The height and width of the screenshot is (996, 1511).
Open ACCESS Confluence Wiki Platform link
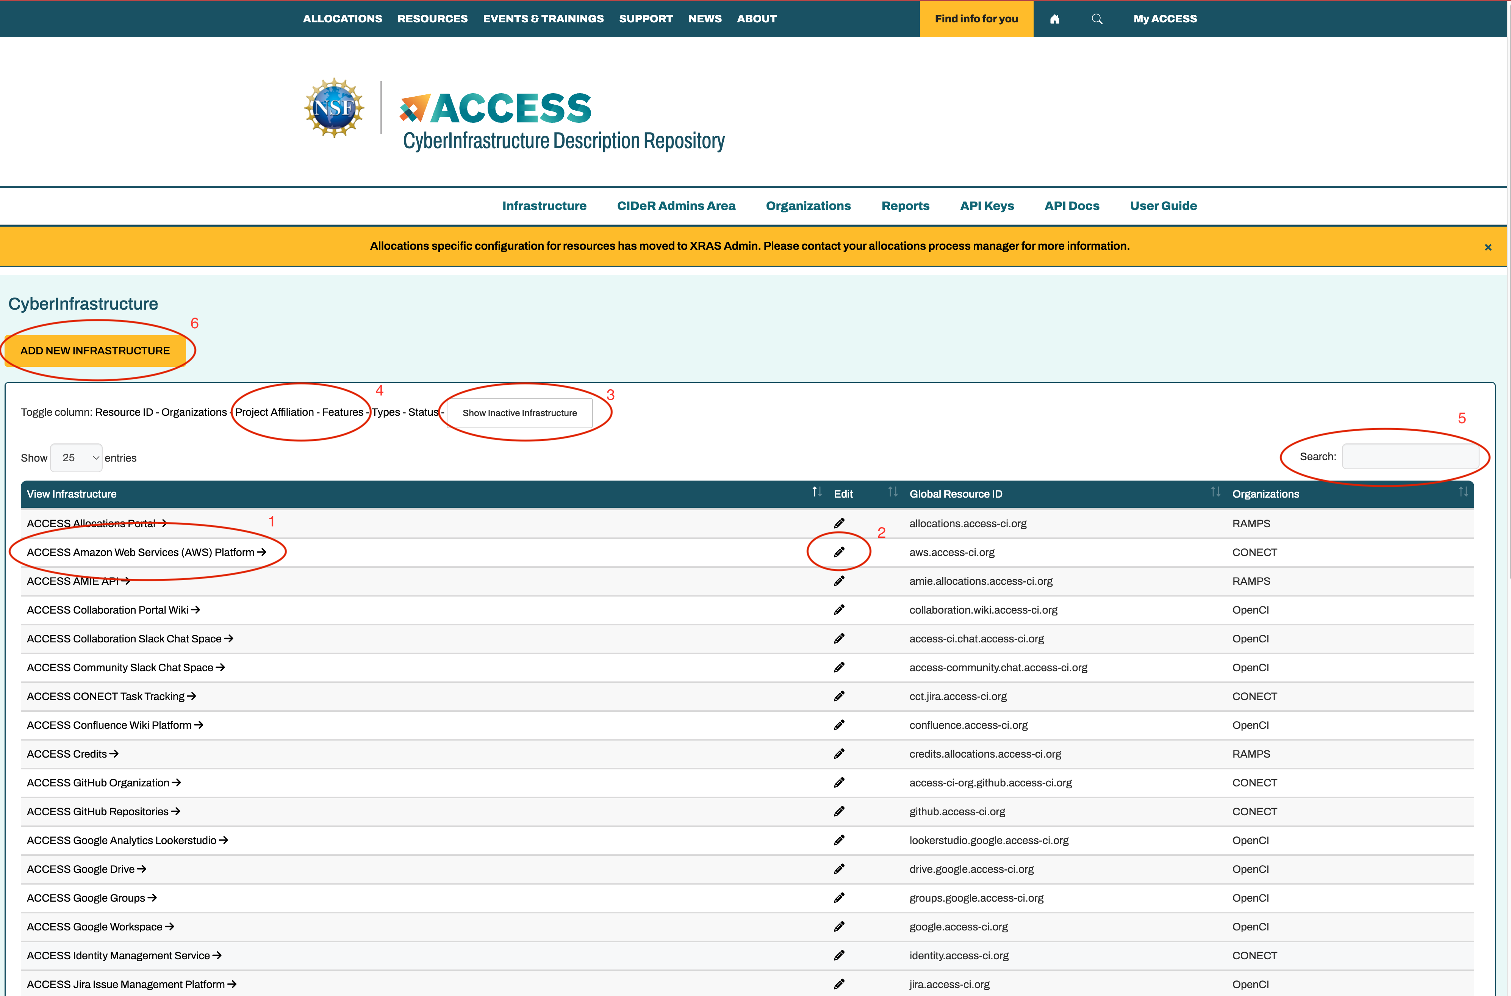pyautogui.click(x=115, y=725)
